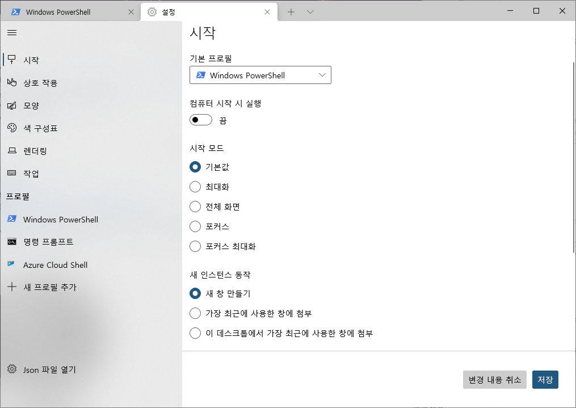Click the 렌더링 laptop icon
This screenshot has width=576, height=408.
(x=12, y=150)
